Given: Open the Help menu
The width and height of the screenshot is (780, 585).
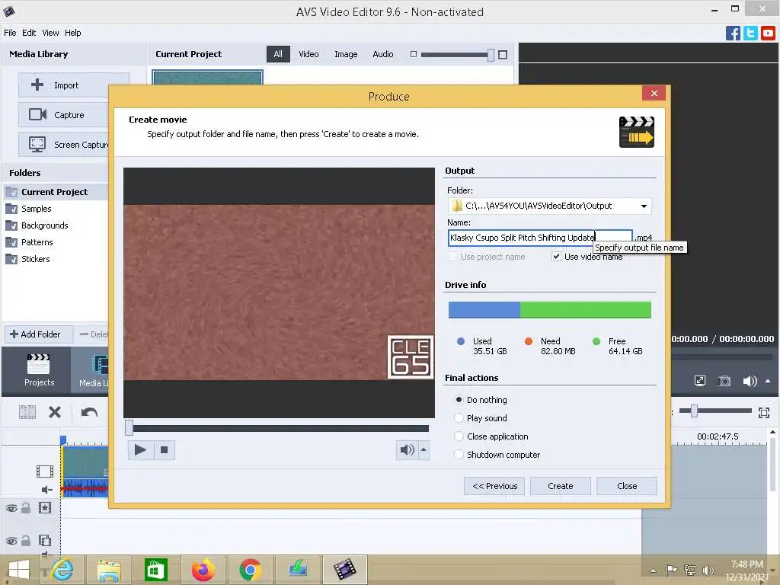Looking at the screenshot, I should click(x=72, y=33).
